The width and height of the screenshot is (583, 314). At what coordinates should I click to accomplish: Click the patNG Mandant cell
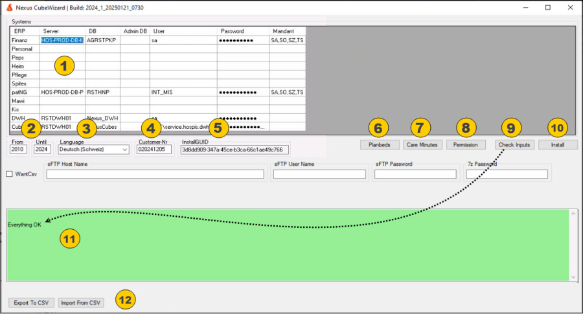click(x=288, y=92)
